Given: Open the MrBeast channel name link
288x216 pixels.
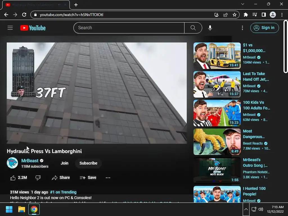Looking at the screenshot, I should pos(30,161).
